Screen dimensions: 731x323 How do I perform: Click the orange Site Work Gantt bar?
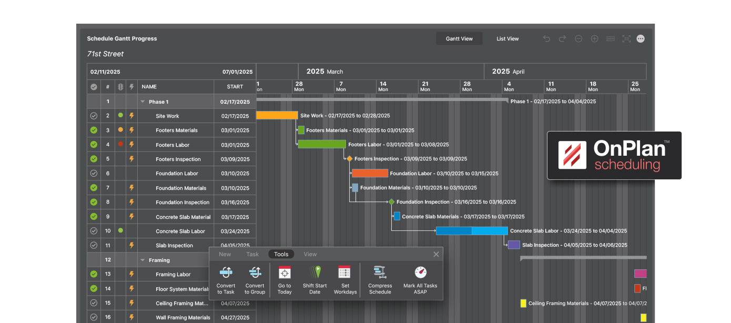point(277,115)
